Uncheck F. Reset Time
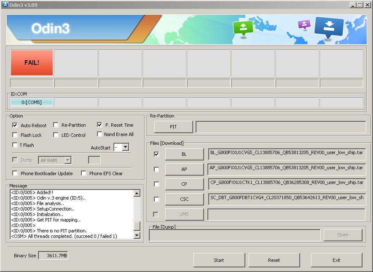This screenshot has width=373, height=272. (99, 125)
